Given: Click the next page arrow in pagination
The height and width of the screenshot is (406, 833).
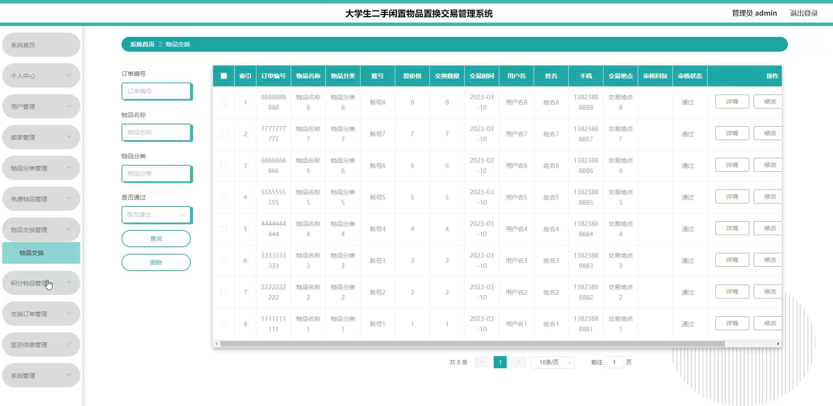Looking at the screenshot, I should coord(518,362).
